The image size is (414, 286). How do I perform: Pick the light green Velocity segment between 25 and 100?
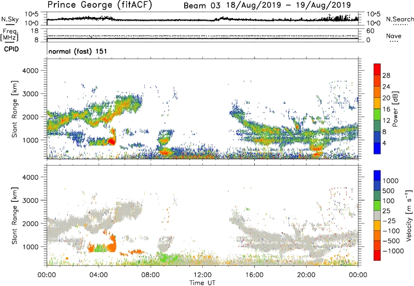tap(377, 205)
